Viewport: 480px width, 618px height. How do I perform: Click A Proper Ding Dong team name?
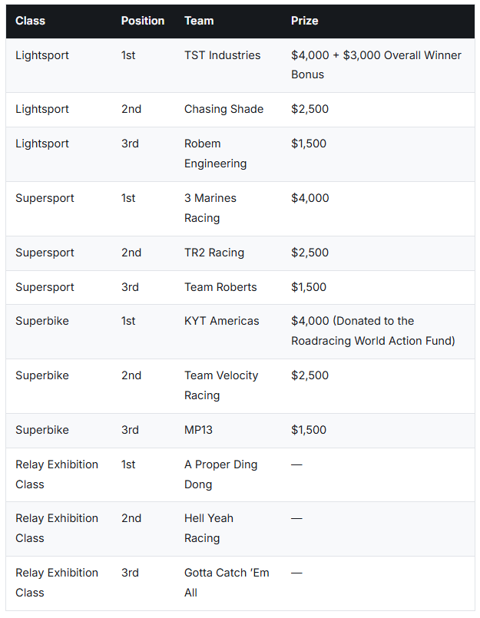tap(221, 474)
